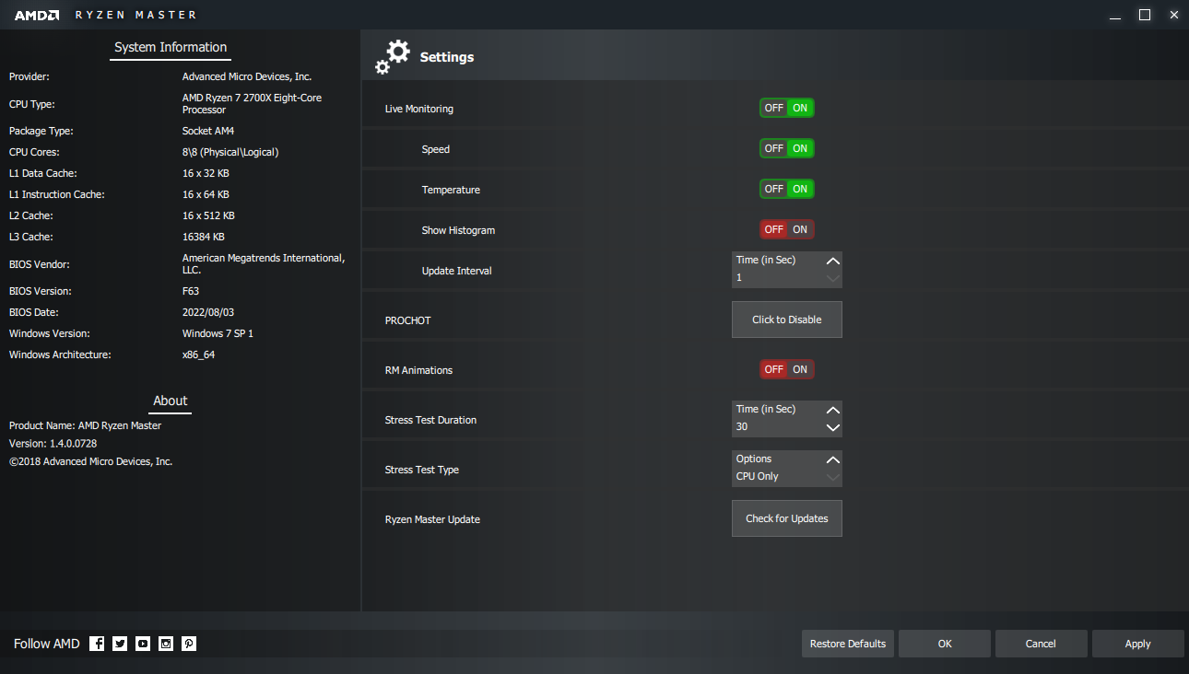Click the provider value Advanced Micro Devices, Inc.

[247, 76]
